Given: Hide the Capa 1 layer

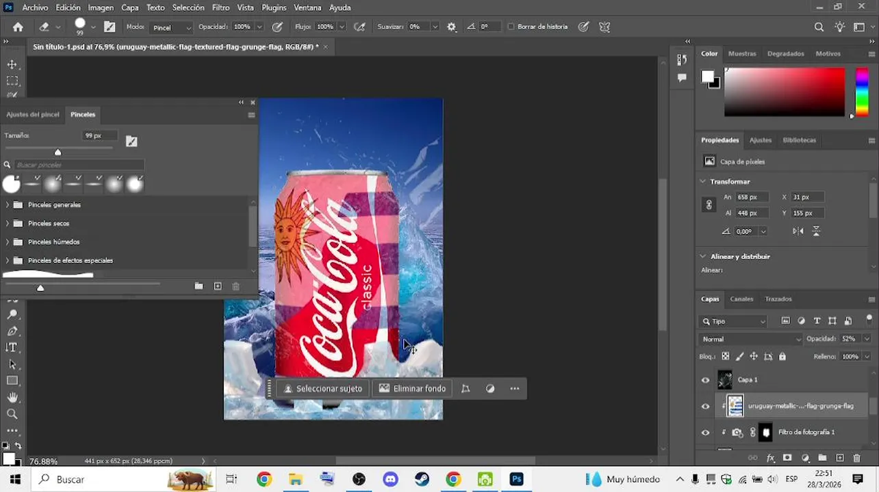Looking at the screenshot, I should pos(706,380).
